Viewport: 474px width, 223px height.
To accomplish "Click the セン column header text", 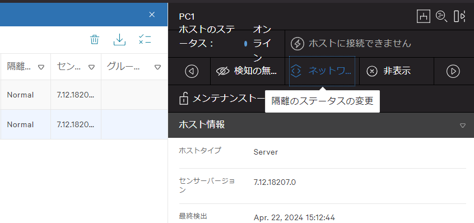I will click(x=68, y=67).
